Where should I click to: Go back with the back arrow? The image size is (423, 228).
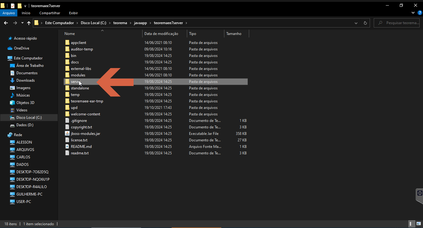6,23
